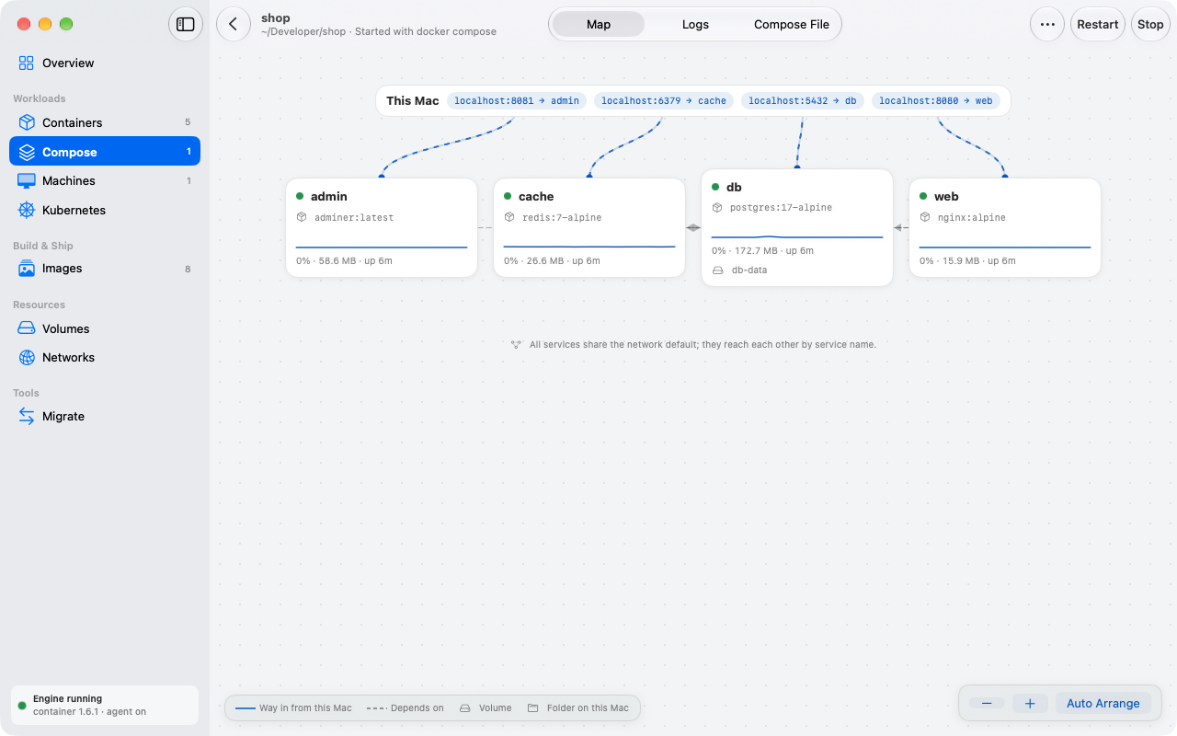Open the Volumes section
Image resolution: width=1177 pixels, height=736 pixels.
click(x=105, y=328)
